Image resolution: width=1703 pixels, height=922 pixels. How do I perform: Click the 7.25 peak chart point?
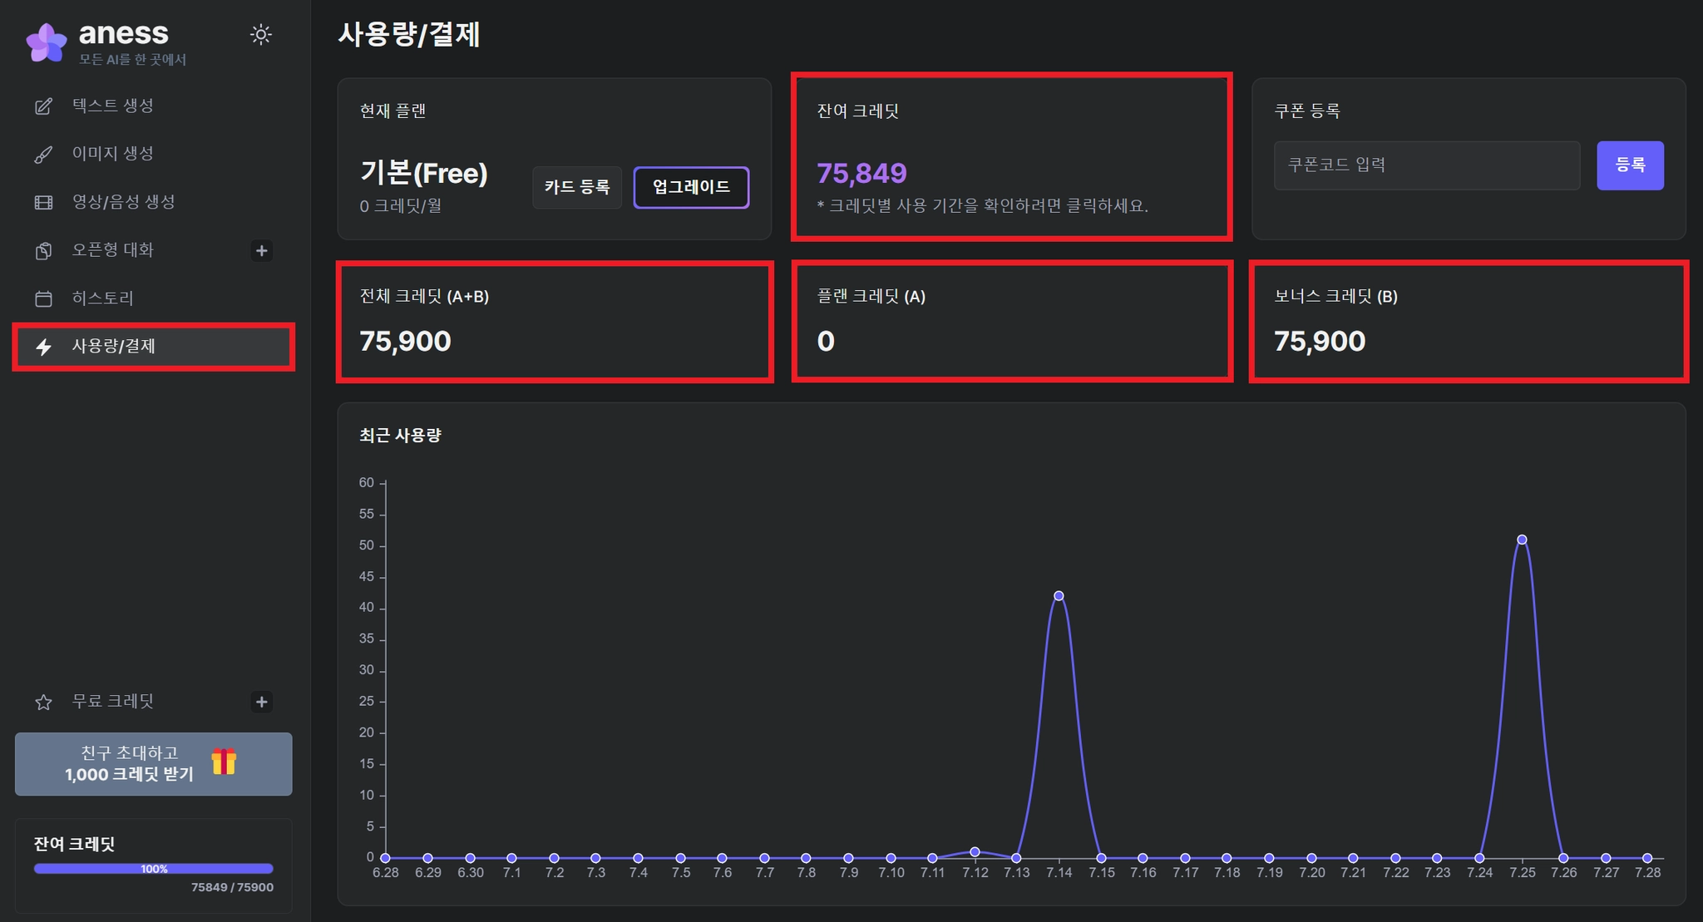[1522, 540]
